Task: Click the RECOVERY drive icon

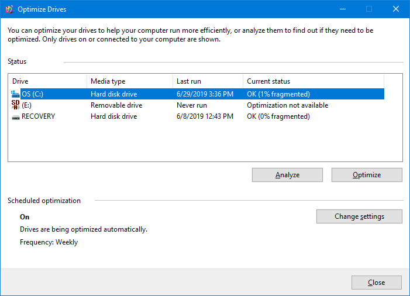Action: [x=15, y=118]
